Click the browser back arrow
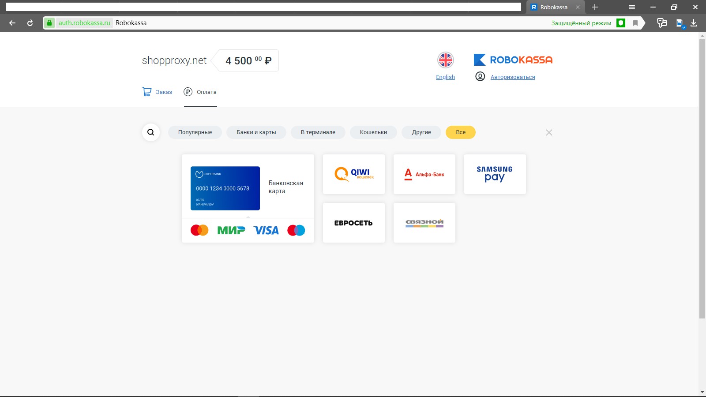This screenshot has width=706, height=397. click(12, 23)
